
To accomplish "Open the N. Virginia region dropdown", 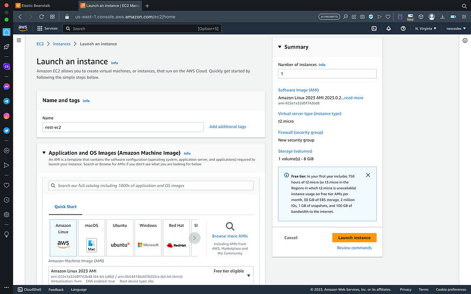I will point(426,28).
